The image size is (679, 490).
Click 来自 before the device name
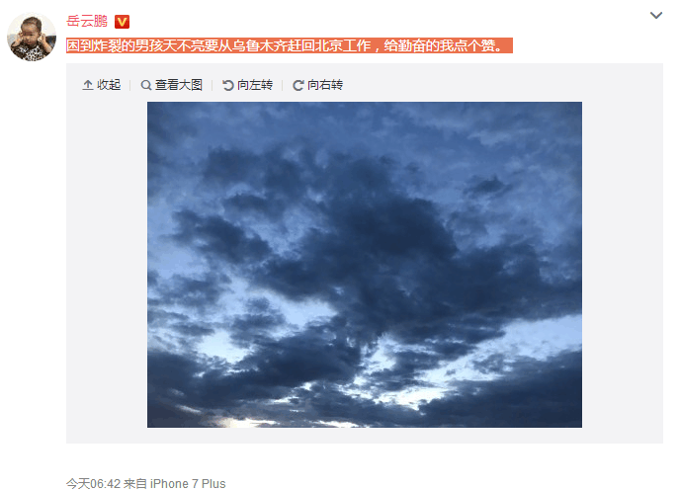tap(134, 483)
